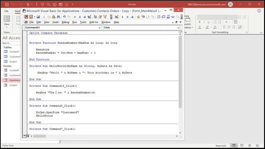
Task: Open the Add-Ins menu
Action: [94, 22]
